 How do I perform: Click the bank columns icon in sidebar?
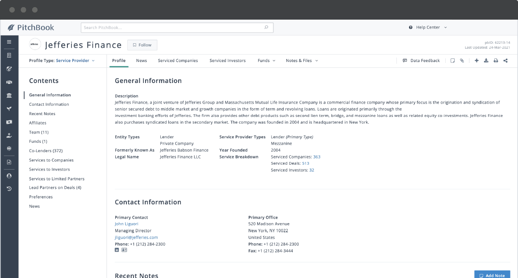[x=9, y=95]
